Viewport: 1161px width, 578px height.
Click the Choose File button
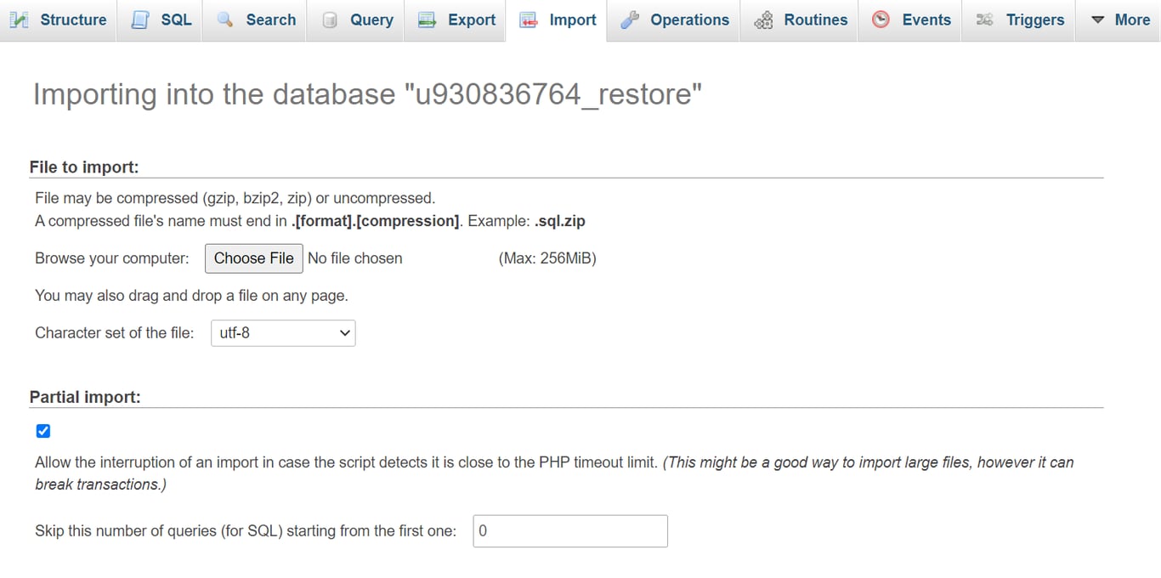tap(253, 258)
